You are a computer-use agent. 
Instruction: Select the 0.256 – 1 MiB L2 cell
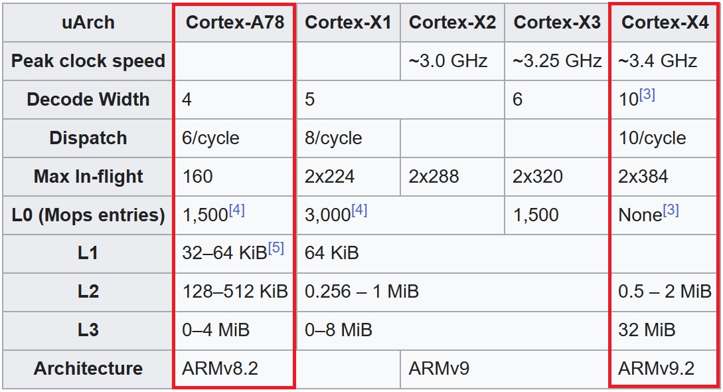point(452,292)
